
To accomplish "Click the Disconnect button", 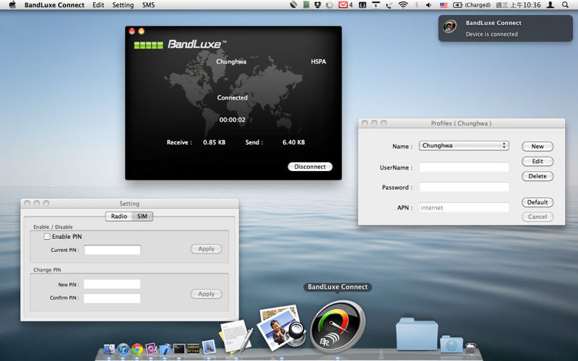I will [310, 167].
